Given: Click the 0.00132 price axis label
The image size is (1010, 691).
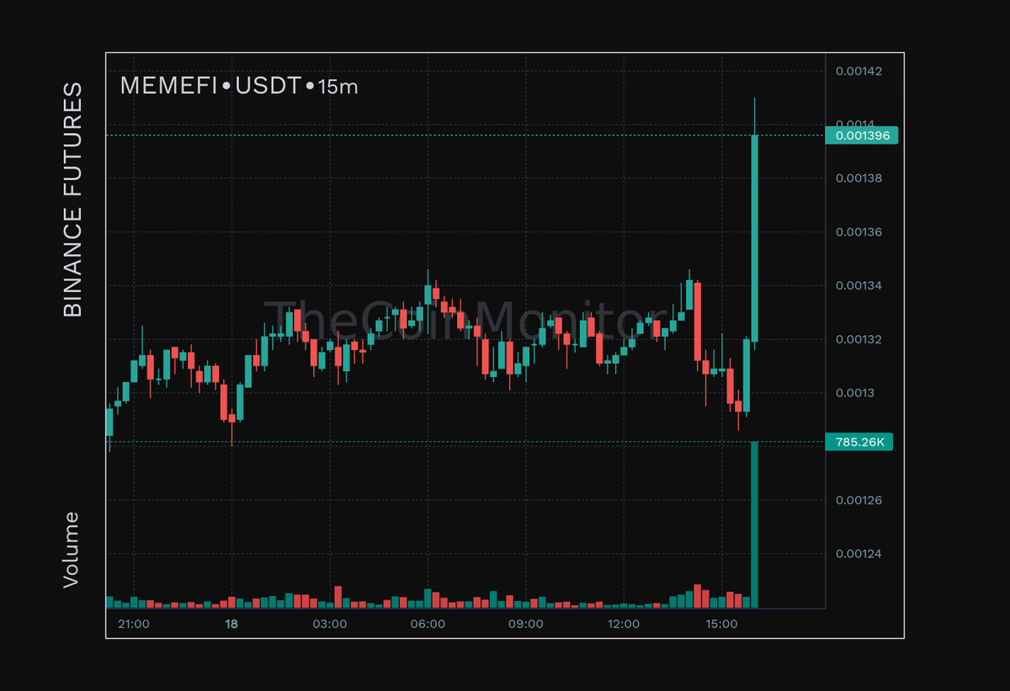Looking at the screenshot, I should (x=858, y=340).
